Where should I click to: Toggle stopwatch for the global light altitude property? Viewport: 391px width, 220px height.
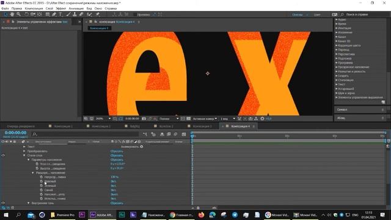[37, 169]
